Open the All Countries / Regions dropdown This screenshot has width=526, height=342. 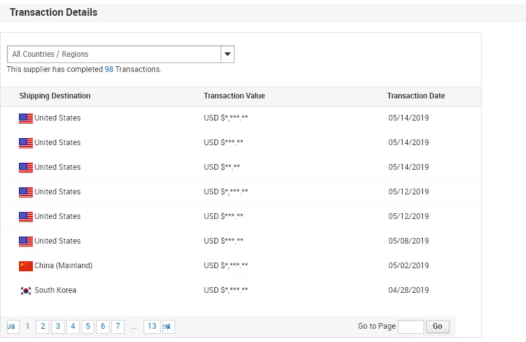coord(114,54)
